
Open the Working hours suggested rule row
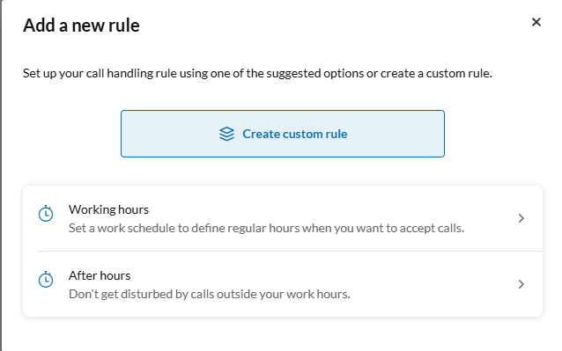tap(283, 218)
